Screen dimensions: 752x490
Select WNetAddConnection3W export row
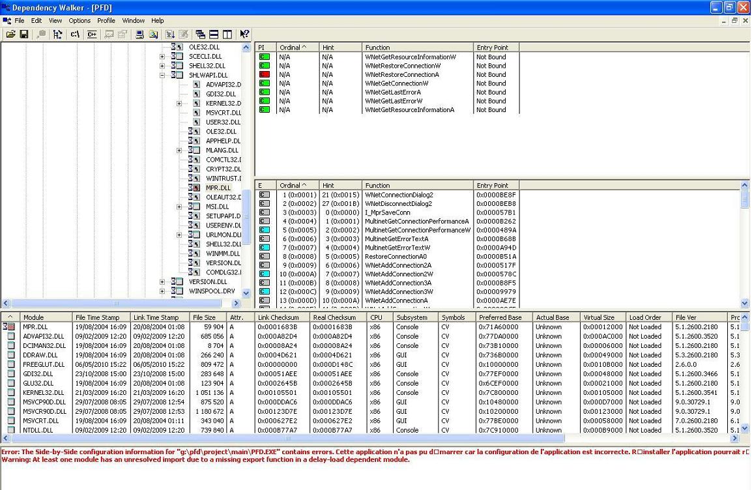(388, 291)
